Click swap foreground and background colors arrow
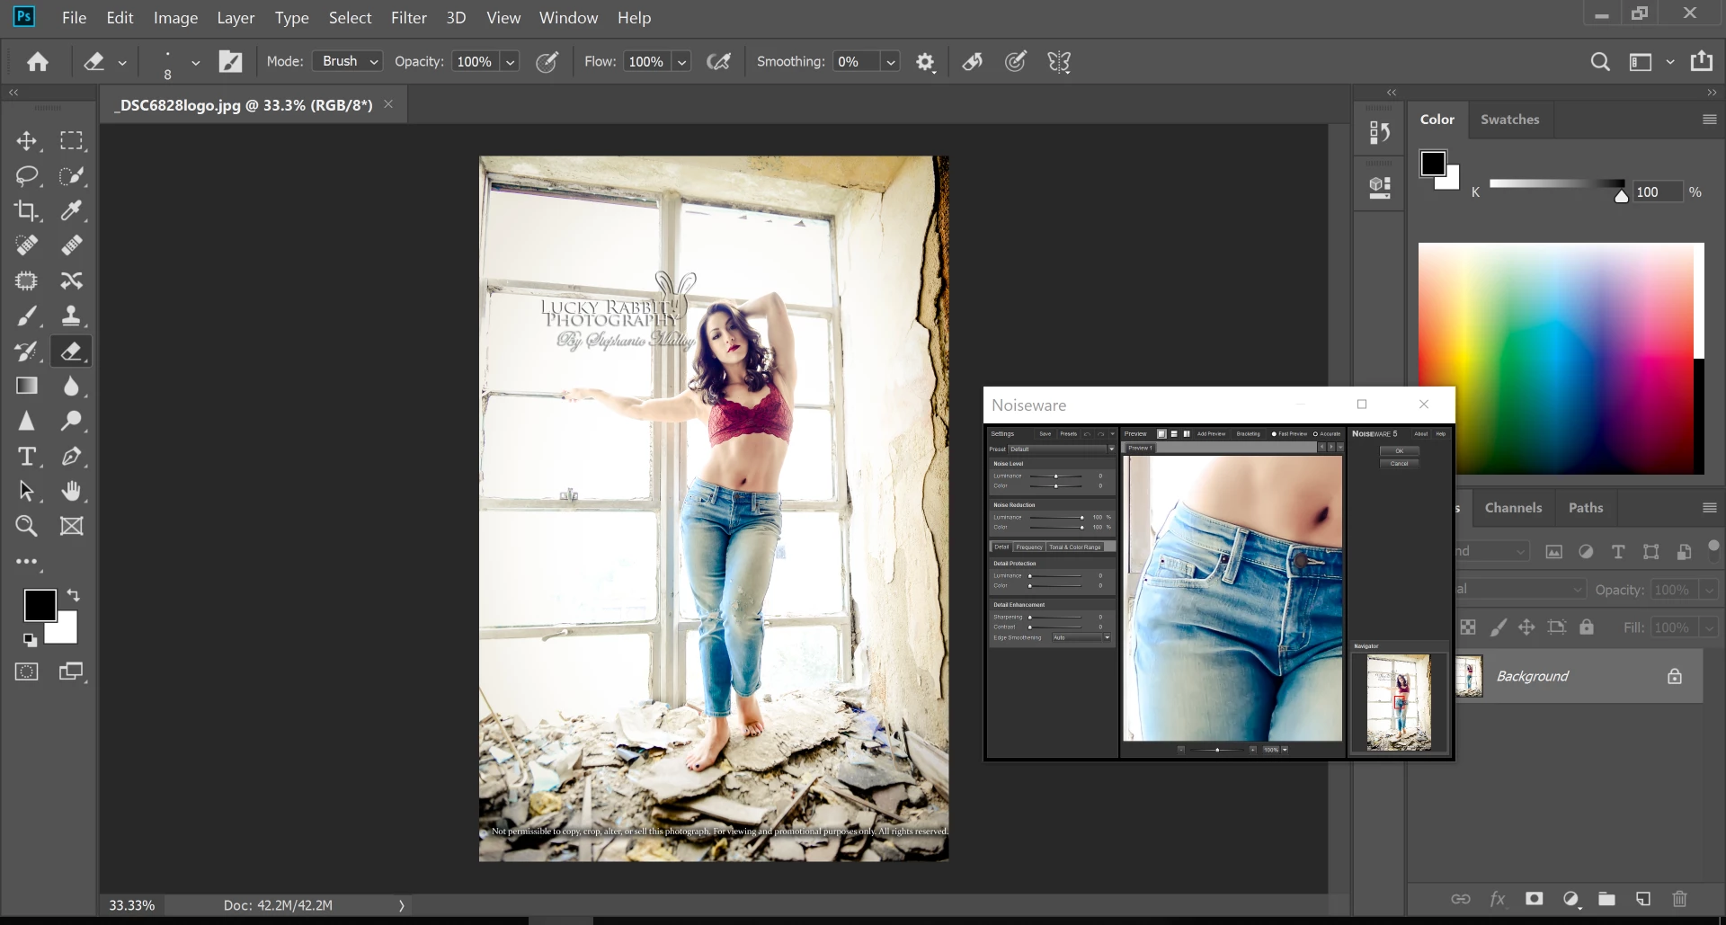 pos(74,595)
